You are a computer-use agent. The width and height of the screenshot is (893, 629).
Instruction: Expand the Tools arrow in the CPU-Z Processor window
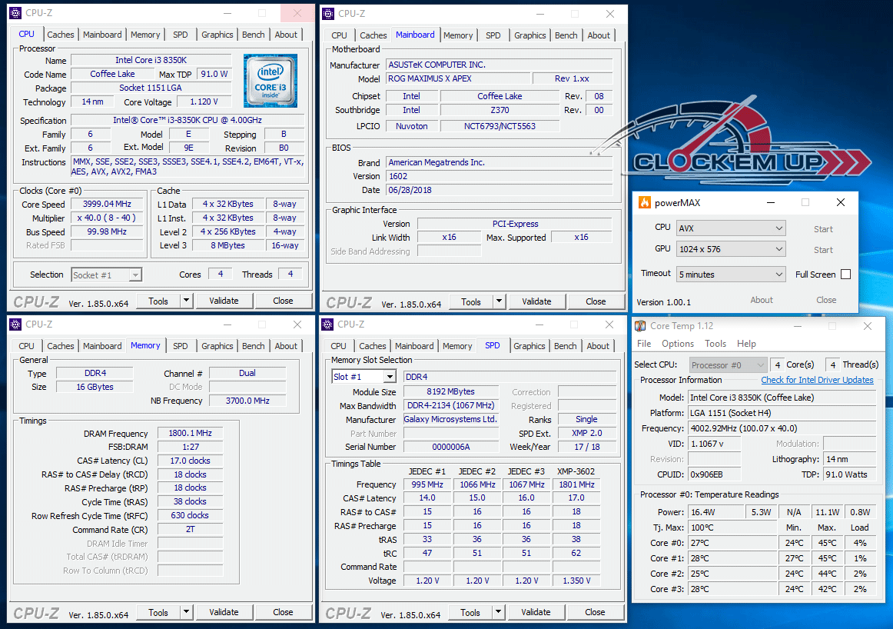pos(186,300)
